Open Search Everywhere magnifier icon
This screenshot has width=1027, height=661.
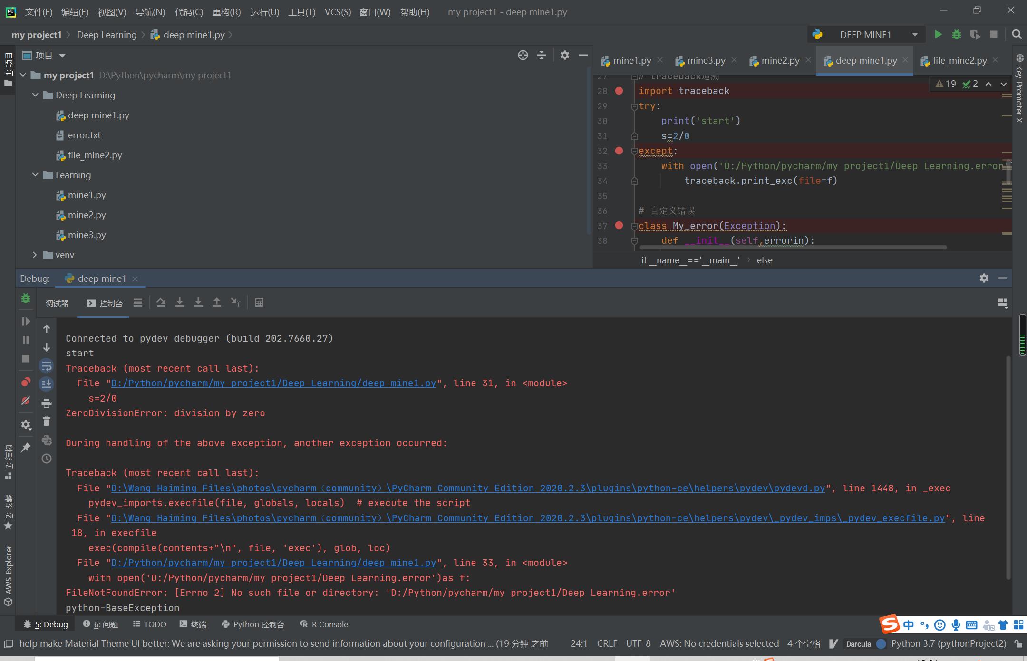1017,35
